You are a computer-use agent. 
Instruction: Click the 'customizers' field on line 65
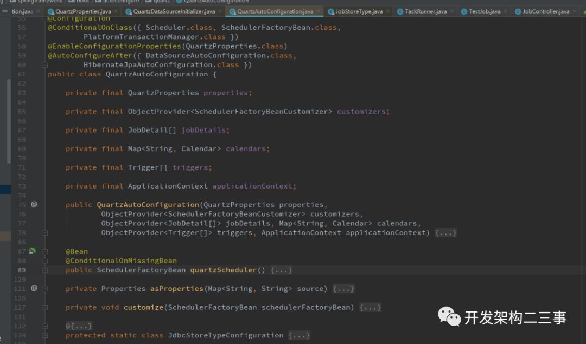[361, 111]
